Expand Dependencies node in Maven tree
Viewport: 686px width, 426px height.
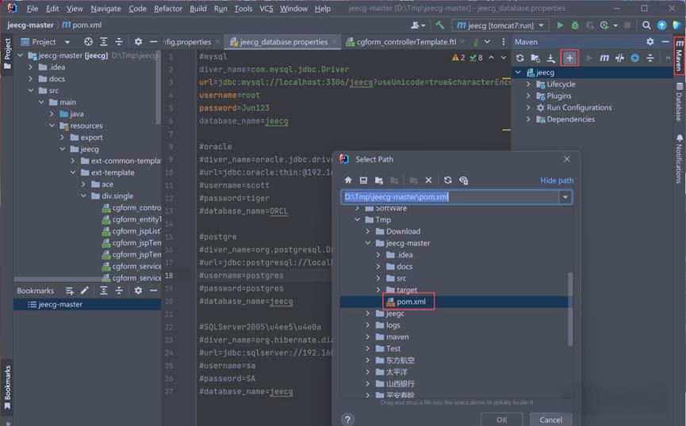528,120
